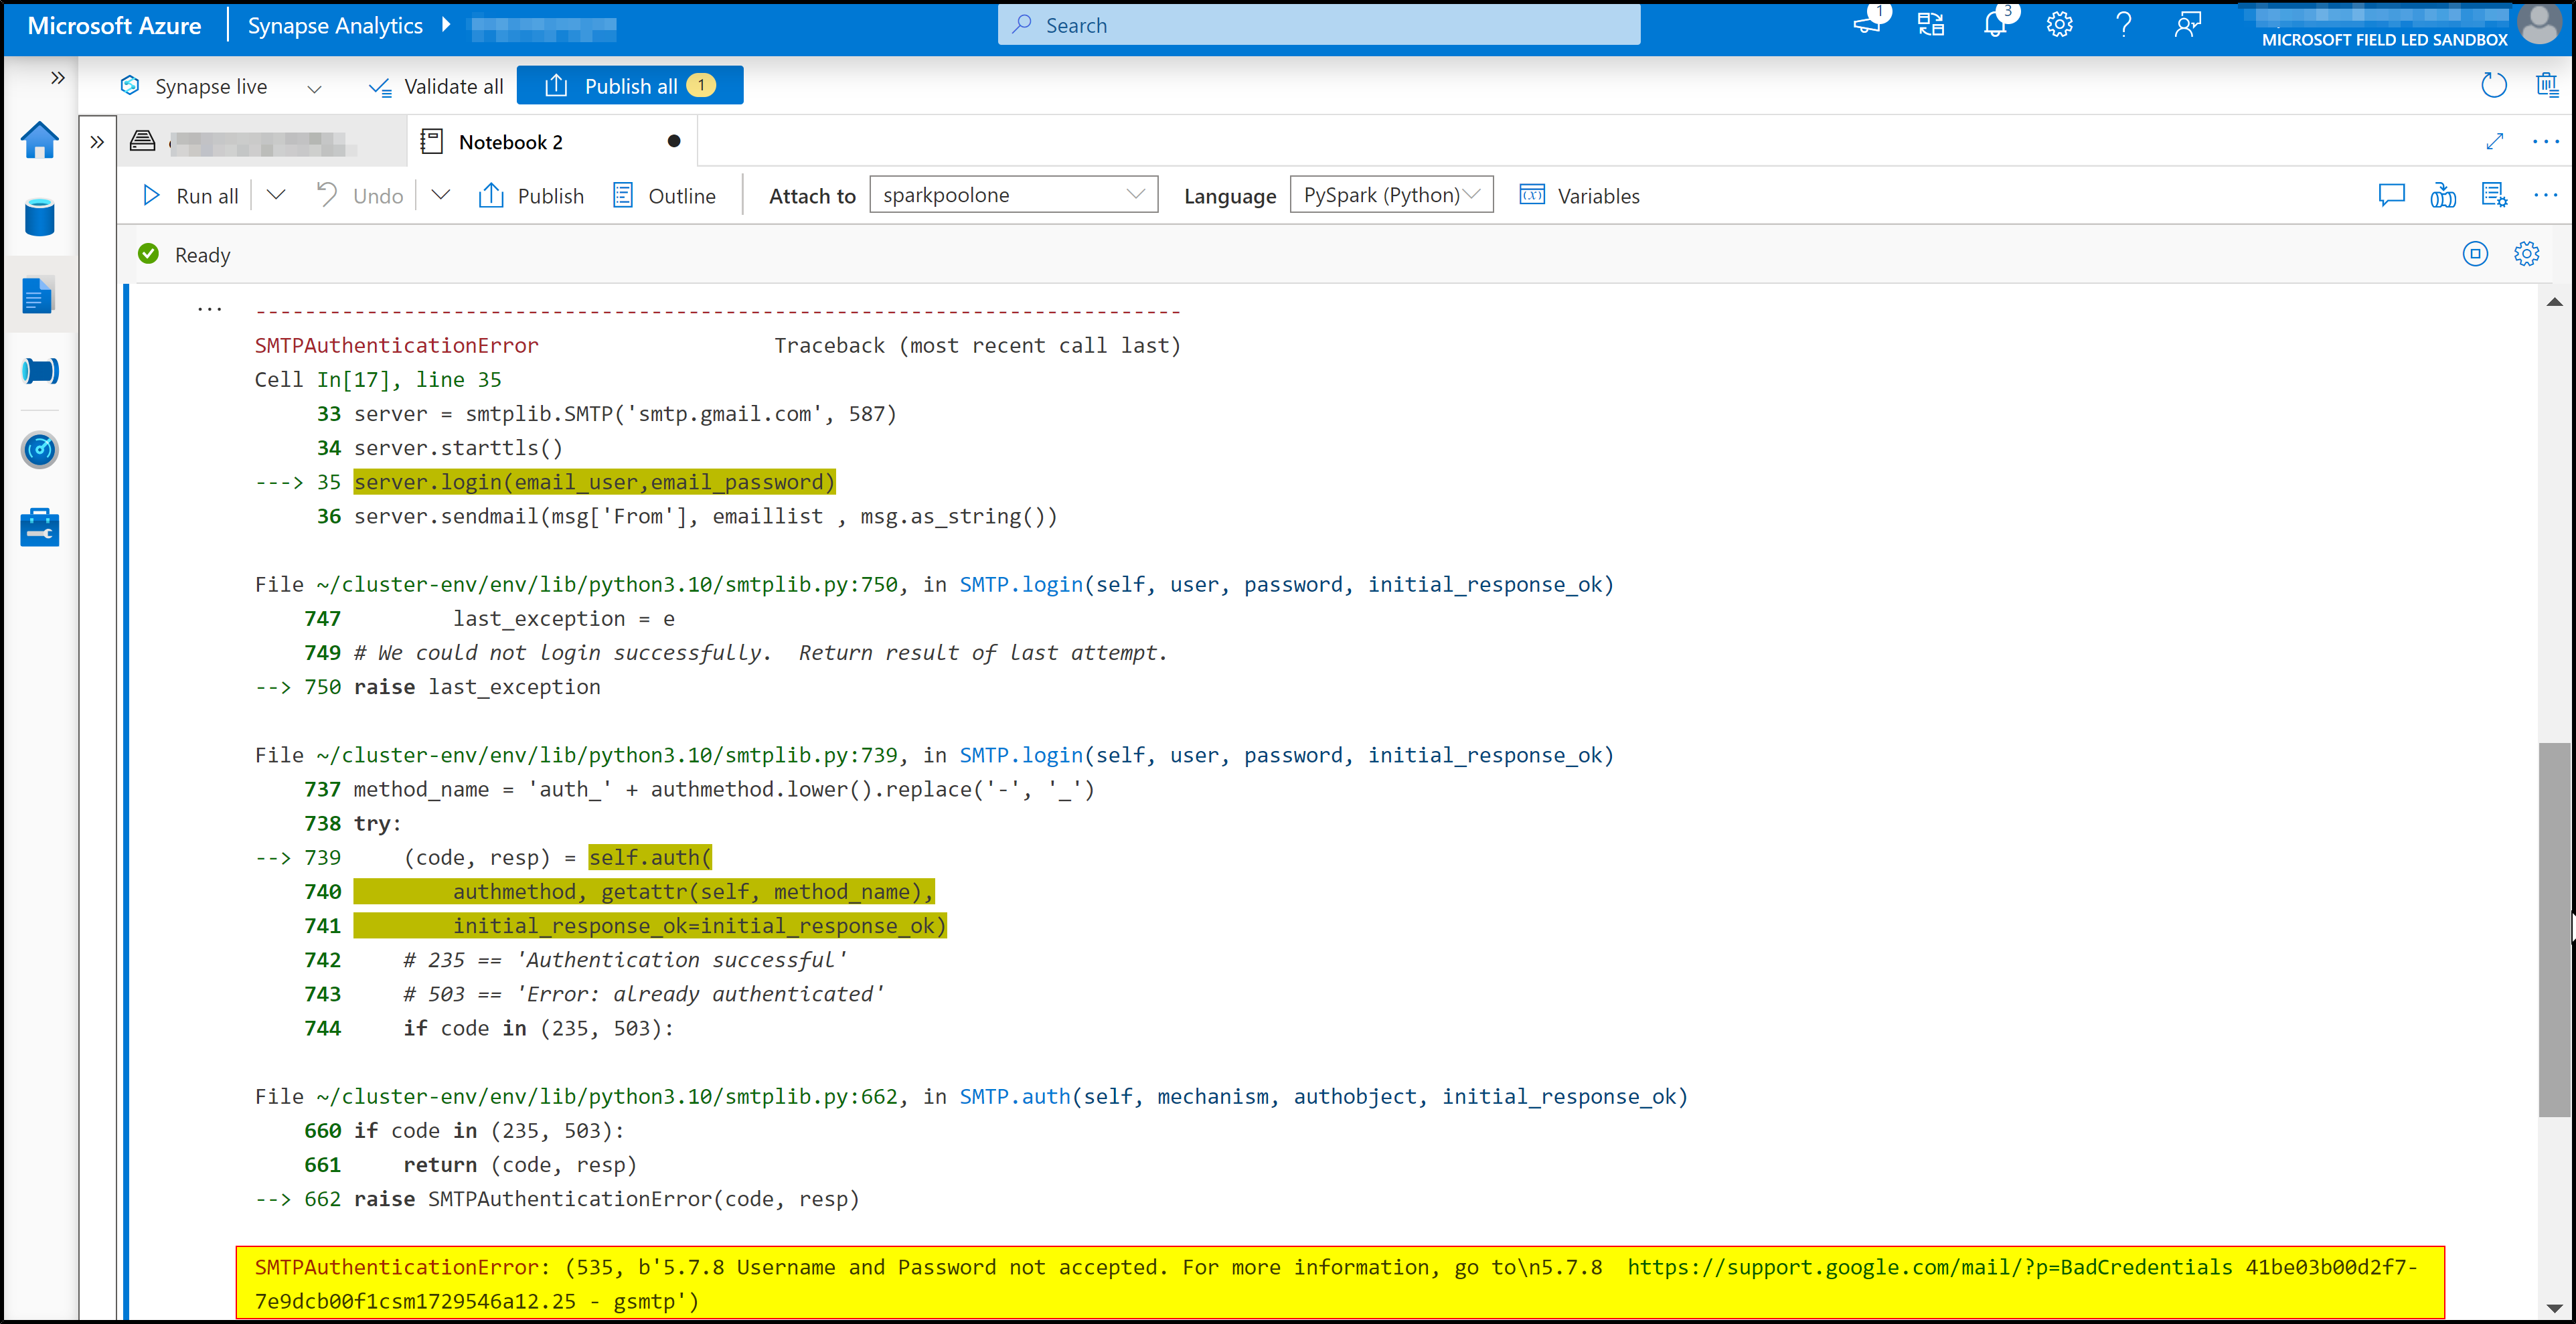Viewport: 2576px width, 1324px height.
Task: Open the Develop hub document icon
Action: [x=39, y=295]
